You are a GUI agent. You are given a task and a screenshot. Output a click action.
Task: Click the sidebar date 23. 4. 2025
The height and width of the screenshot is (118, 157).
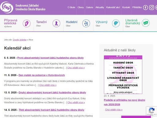pyautogui.click(x=109, y=96)
